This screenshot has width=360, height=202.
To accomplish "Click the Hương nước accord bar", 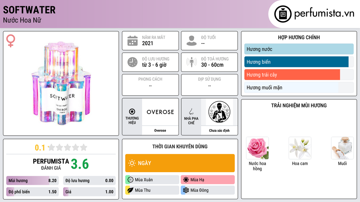I will click(x=299, y=49).
